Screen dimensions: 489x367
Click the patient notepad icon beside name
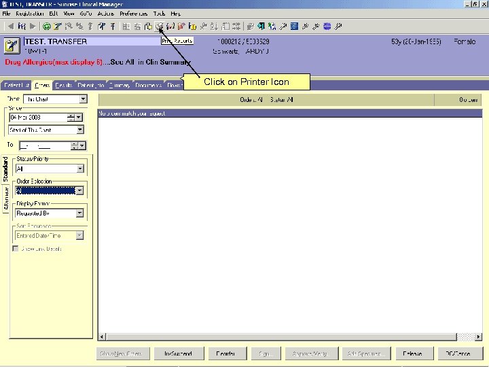pos(12,46)
